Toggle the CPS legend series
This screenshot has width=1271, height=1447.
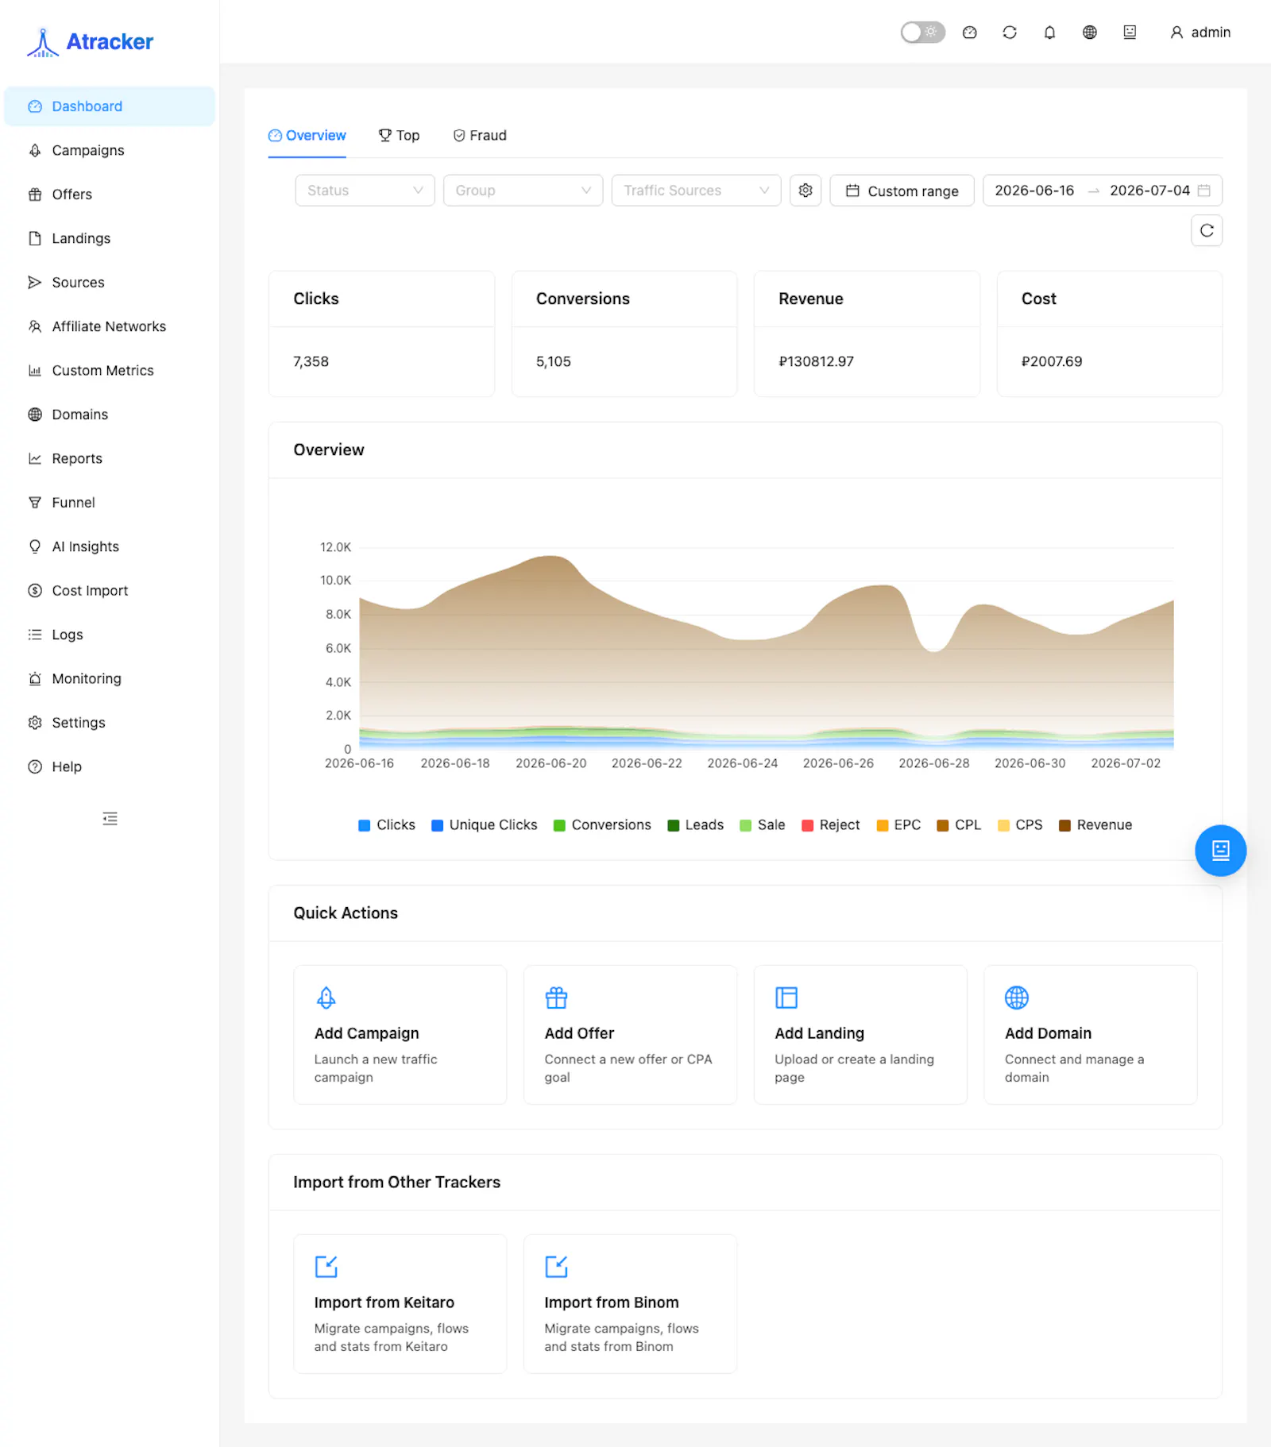1020,825
